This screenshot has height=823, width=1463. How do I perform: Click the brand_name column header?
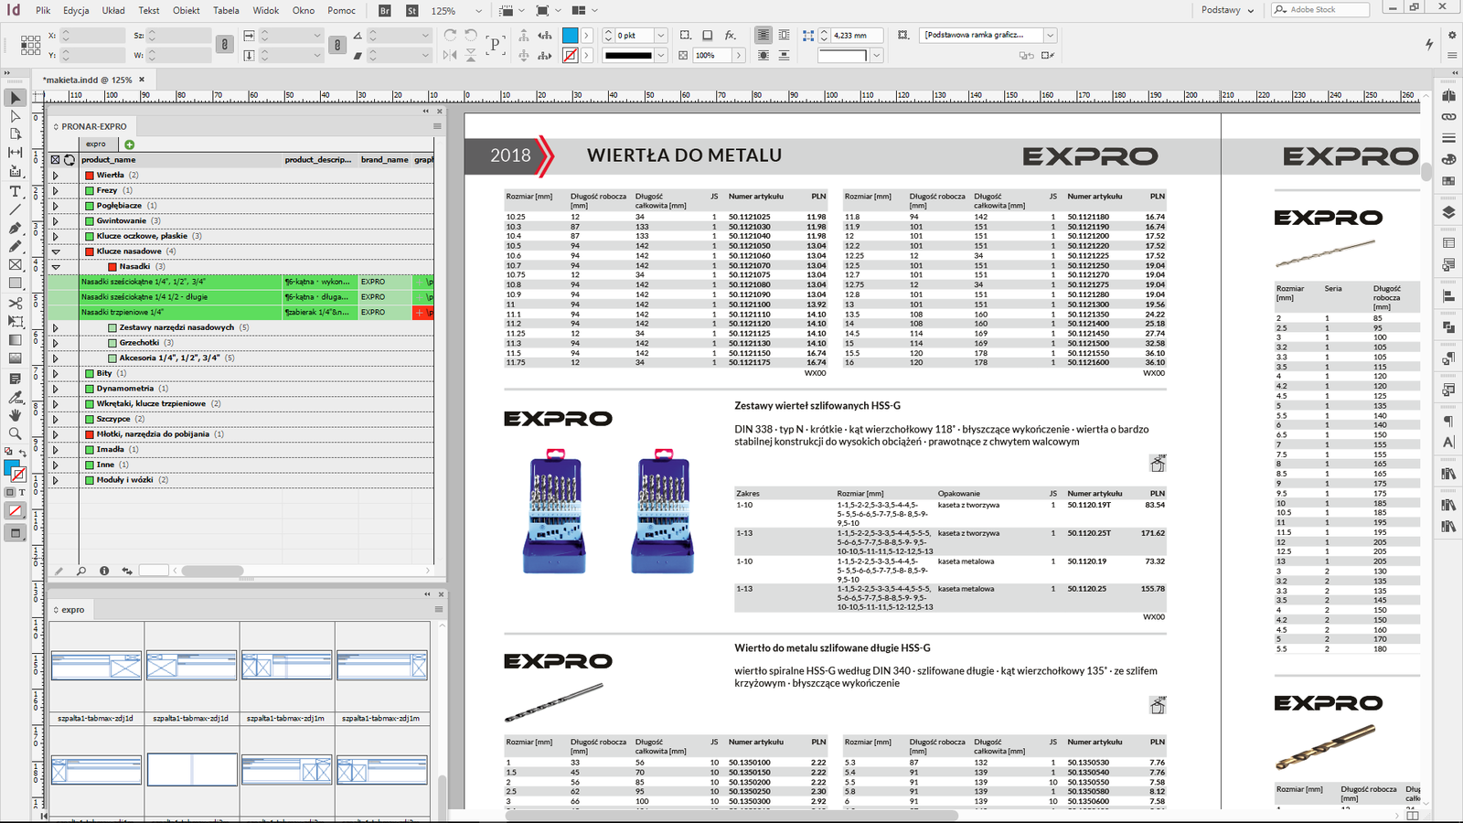click(x=384, y=159)
